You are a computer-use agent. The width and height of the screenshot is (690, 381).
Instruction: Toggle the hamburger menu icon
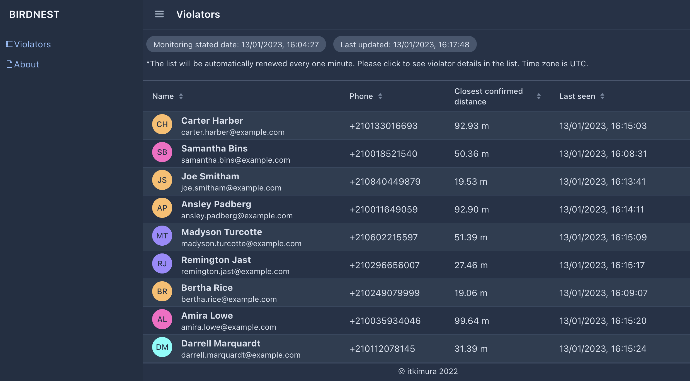pyautogui.click(x=159, y=14)
